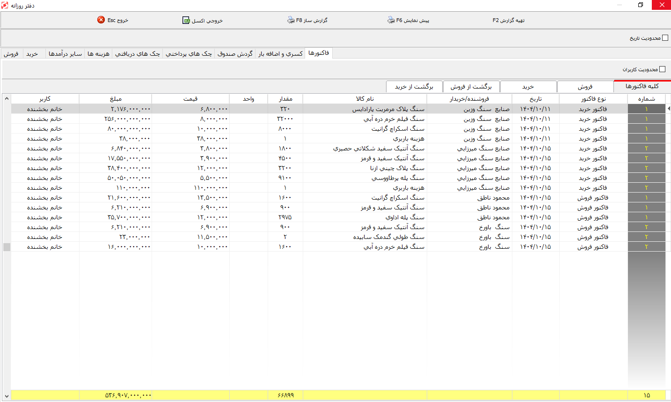
Task: Select the برگشت از خرید sub-tab
Action: 414,87
